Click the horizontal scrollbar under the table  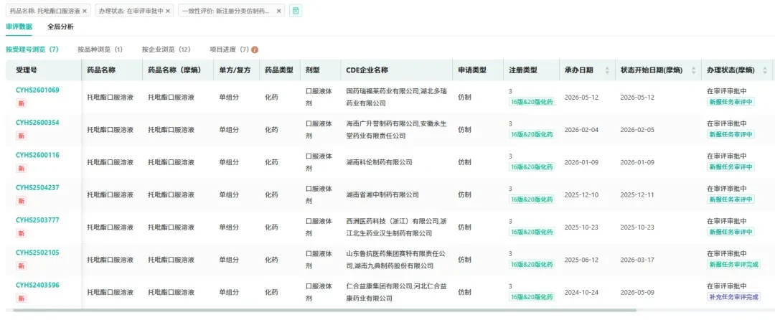pos(321,311)
